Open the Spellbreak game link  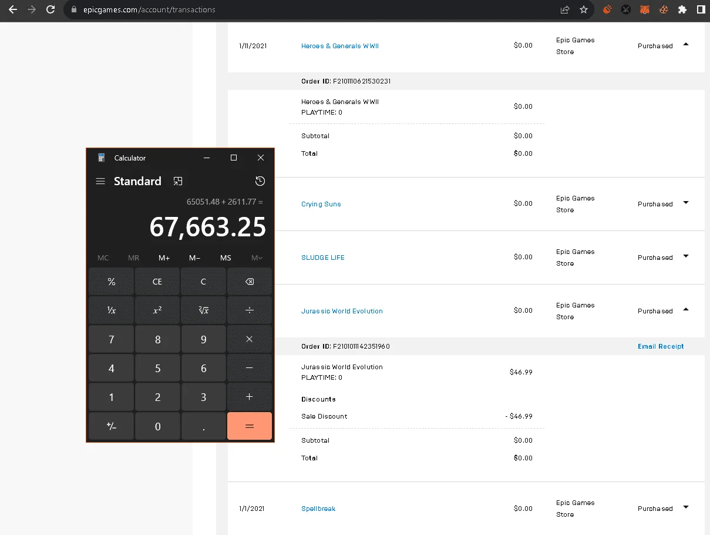coord(318,509)
